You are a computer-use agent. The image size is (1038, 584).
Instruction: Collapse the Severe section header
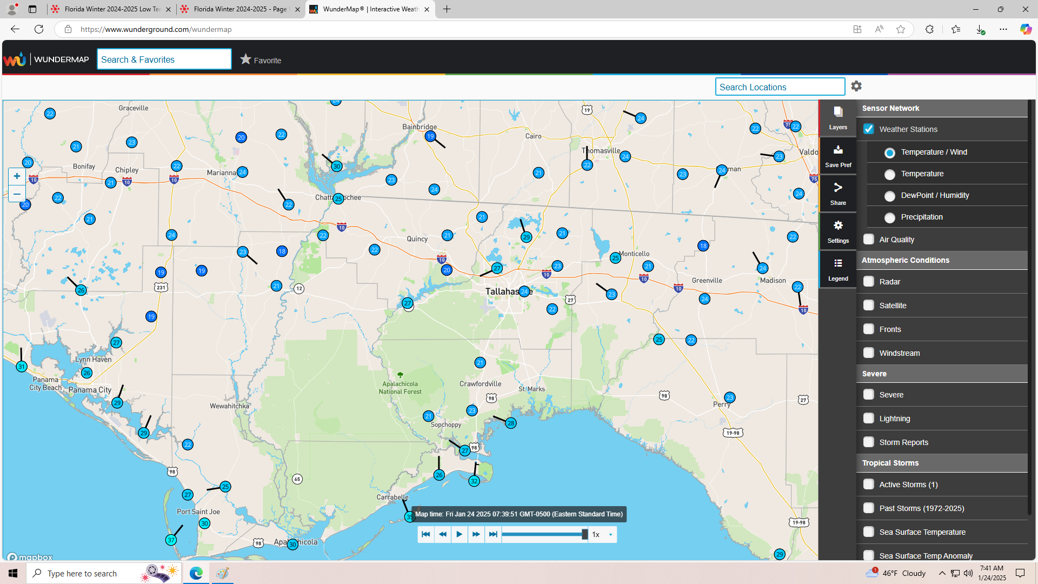coord(942,374)
